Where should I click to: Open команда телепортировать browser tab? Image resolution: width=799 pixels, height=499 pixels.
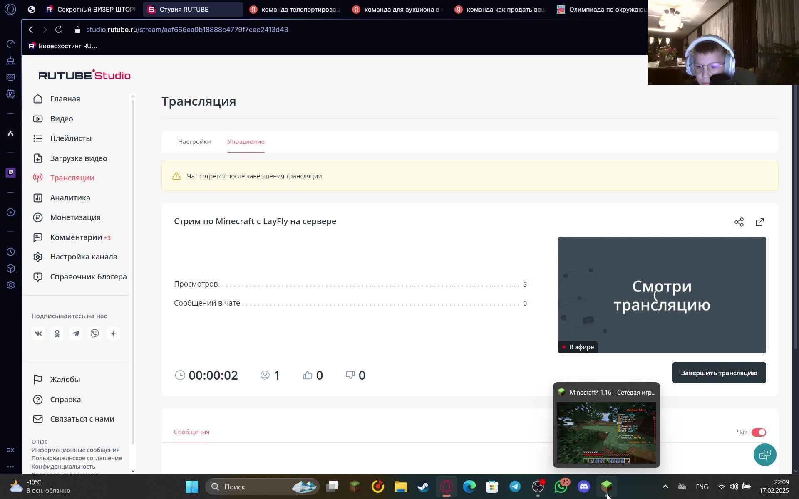pyautogui.click(x=295, y=9)
